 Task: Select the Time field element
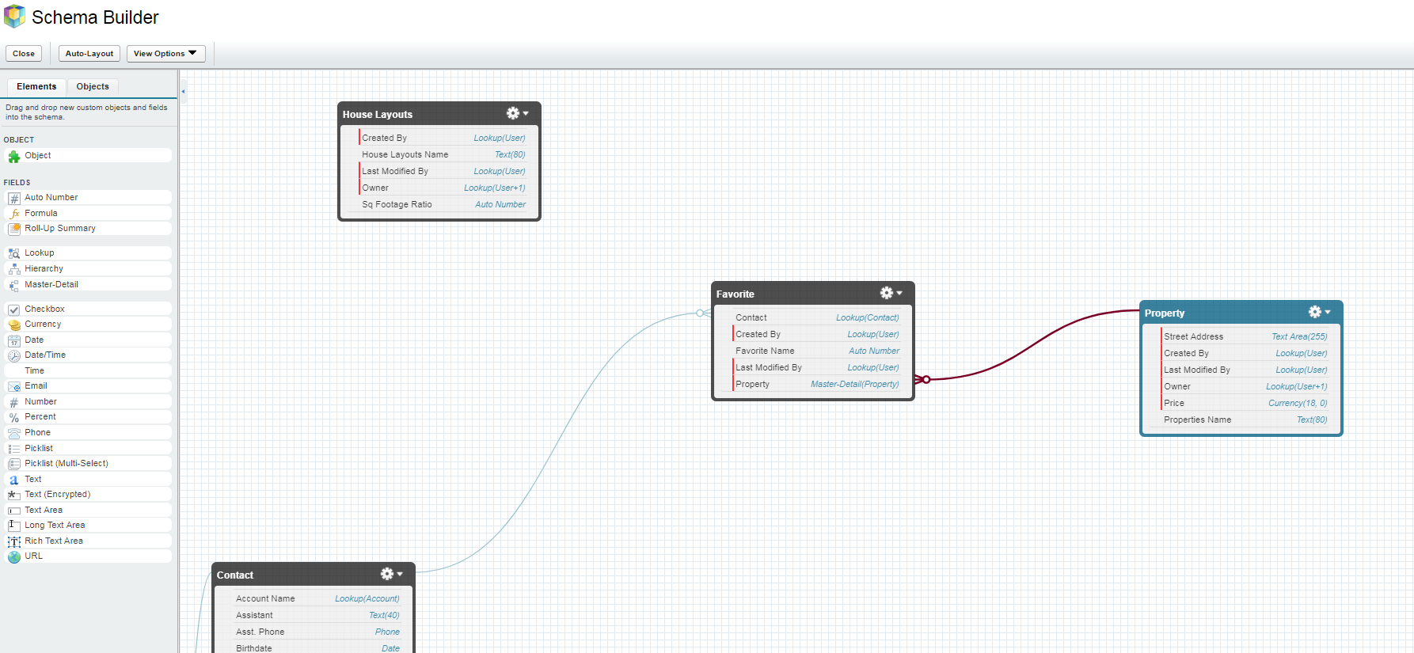[x=88, y=371]
